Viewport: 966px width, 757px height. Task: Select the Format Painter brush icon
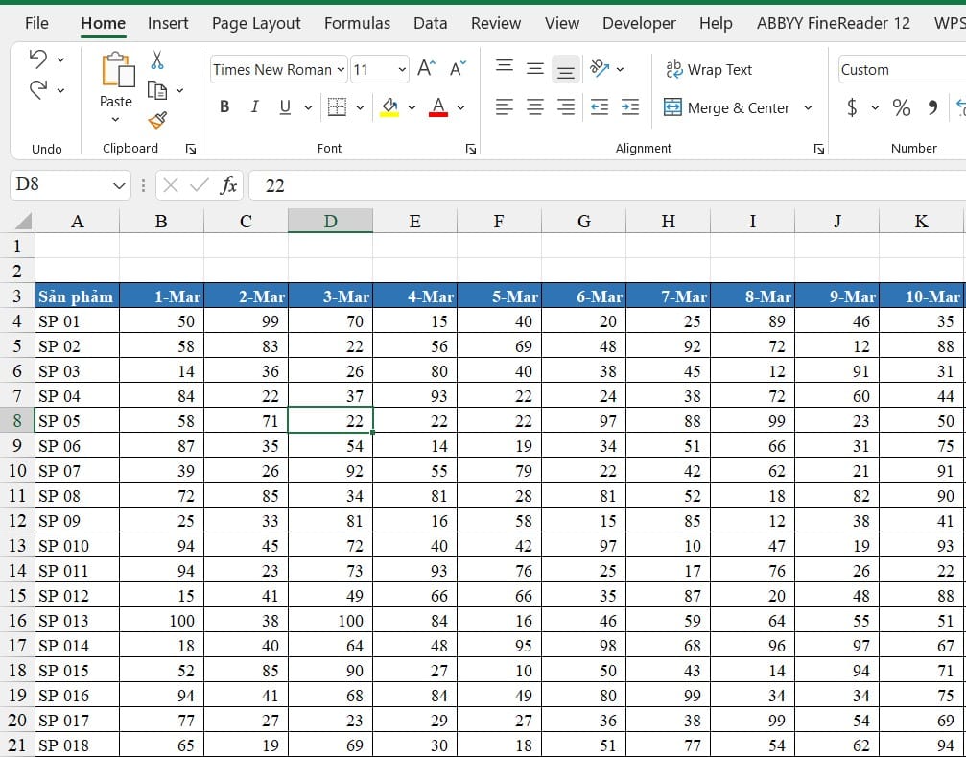tap(157, 120)
